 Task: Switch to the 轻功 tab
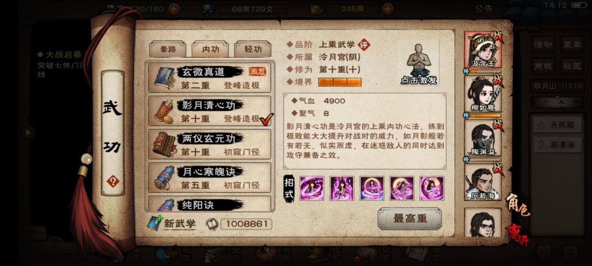click(253, 49)
